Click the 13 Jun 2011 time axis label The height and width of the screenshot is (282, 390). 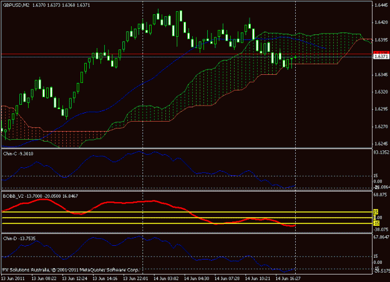point(13,278)
